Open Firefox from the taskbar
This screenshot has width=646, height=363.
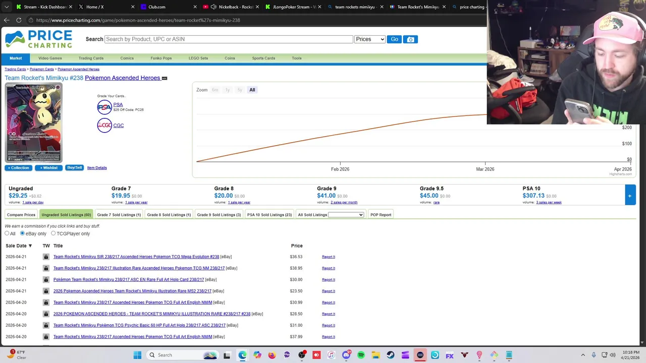point(272,355)
